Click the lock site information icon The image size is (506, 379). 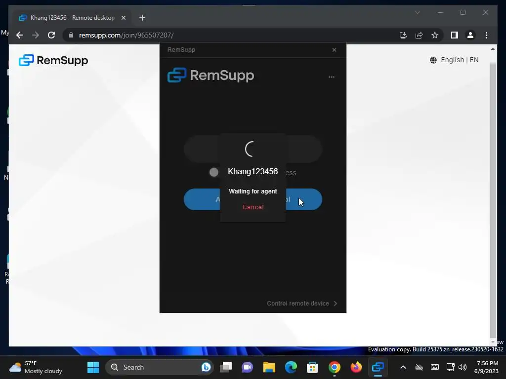[x=71, y=35]
